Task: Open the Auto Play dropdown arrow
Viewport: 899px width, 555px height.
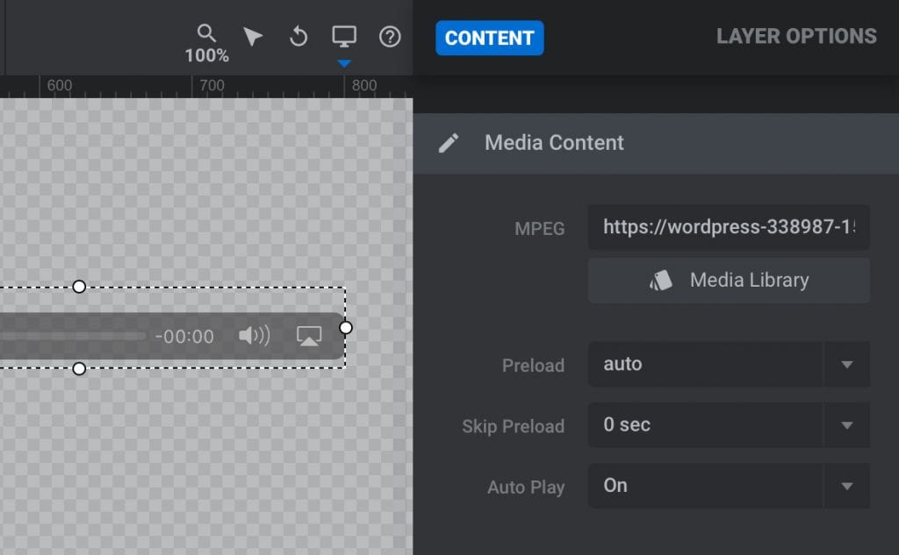Action: coord(846,486)
